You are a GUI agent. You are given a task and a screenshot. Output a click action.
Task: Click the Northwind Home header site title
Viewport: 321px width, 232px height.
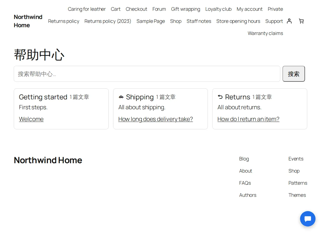(28, 21)
